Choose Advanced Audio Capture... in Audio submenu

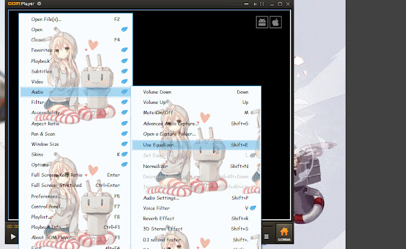click(195, 124)
